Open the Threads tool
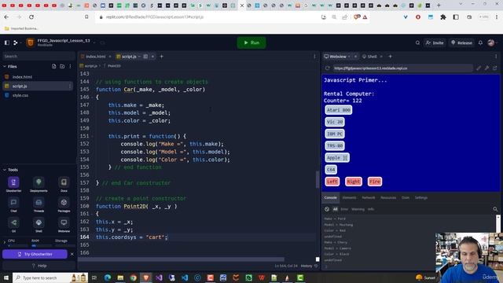Screen dimensions: 503x283 coord(39,204)
